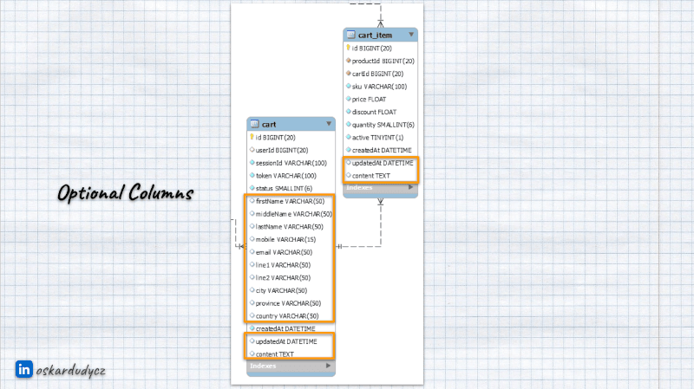Click the foreign key icon beside productId
The image size is (694, 389).
349,61
